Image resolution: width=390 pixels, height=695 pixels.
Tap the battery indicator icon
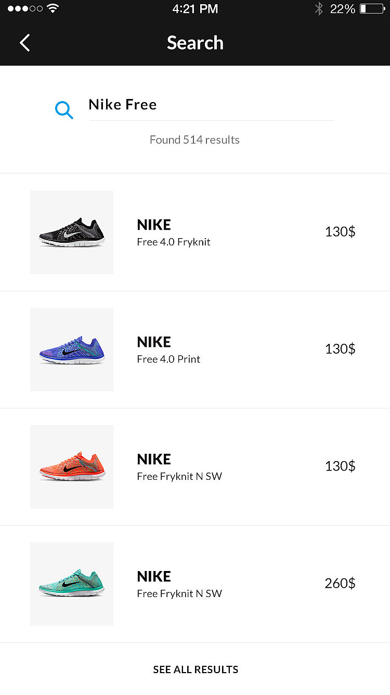click(371, 9)
